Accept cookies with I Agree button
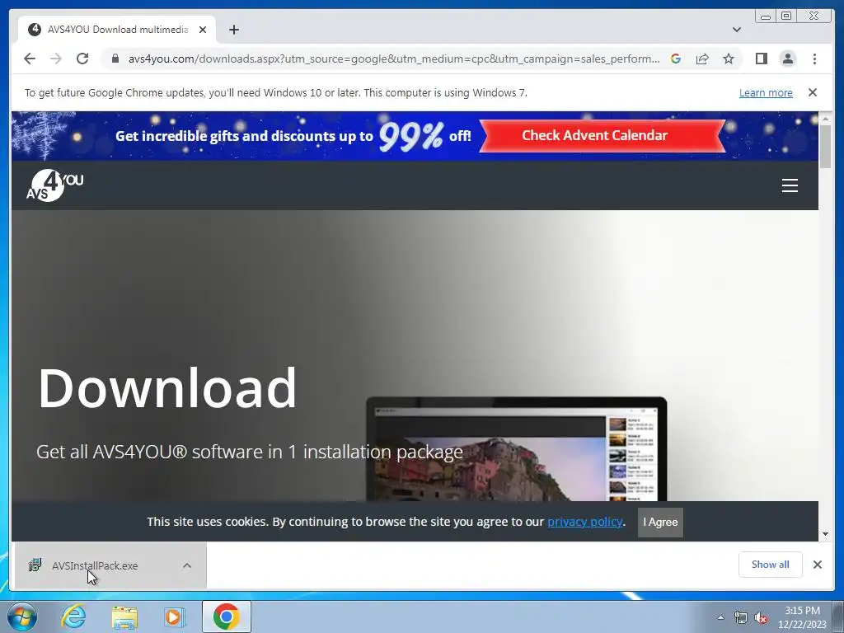Image resolution: width=844 pixels, height=633 pixels. 660,522
